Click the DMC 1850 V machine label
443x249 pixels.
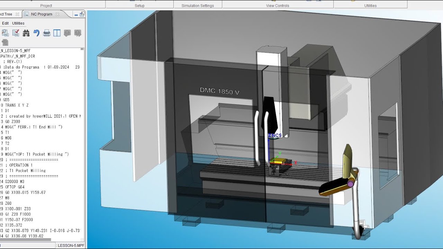tap(219, 91)
